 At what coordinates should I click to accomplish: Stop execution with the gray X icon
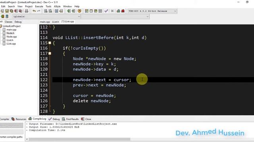(112, 11)
